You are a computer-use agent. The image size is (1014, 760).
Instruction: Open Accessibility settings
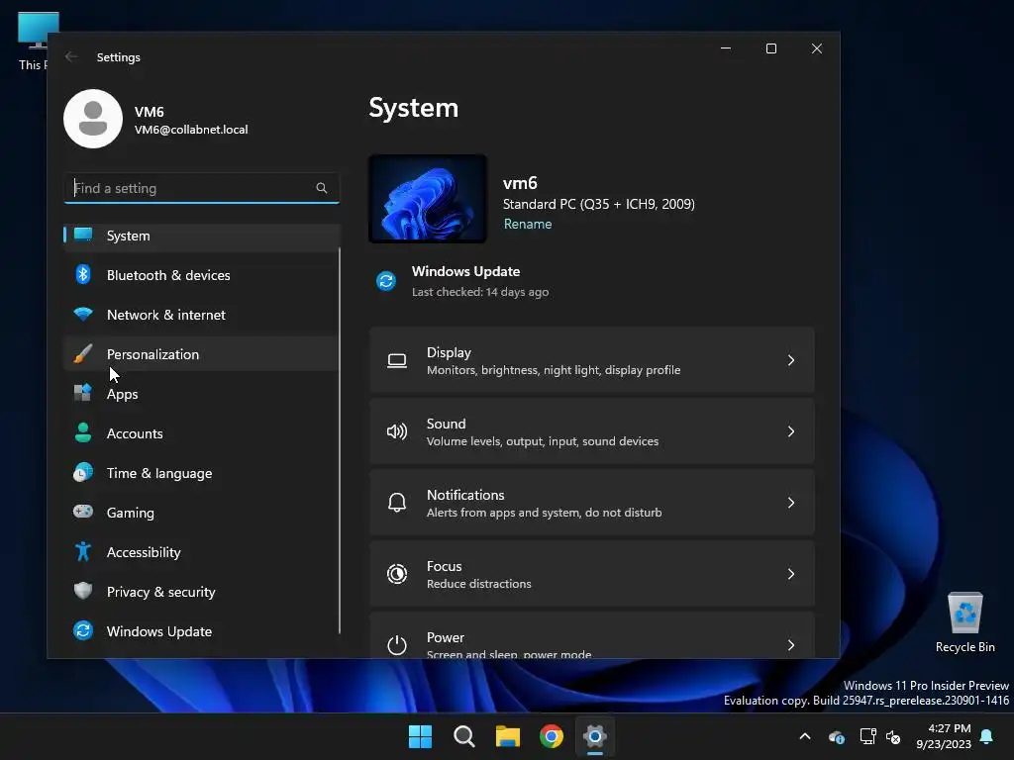(202, 552)
